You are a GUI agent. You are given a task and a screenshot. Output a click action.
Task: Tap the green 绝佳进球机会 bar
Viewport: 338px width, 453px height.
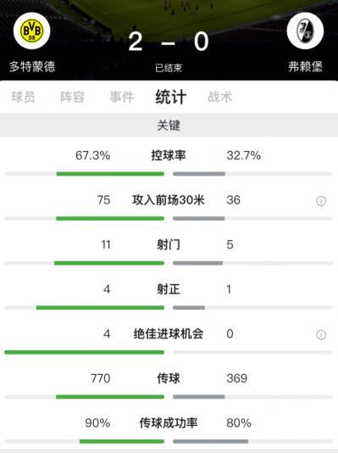pyautogui.click(x=84, y=352)
